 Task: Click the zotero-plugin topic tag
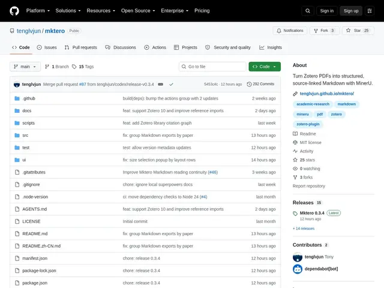coord(308,124)
